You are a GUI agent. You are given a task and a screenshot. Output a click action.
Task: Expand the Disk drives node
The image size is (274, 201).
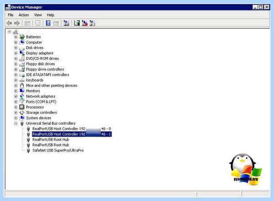point(16,48)
